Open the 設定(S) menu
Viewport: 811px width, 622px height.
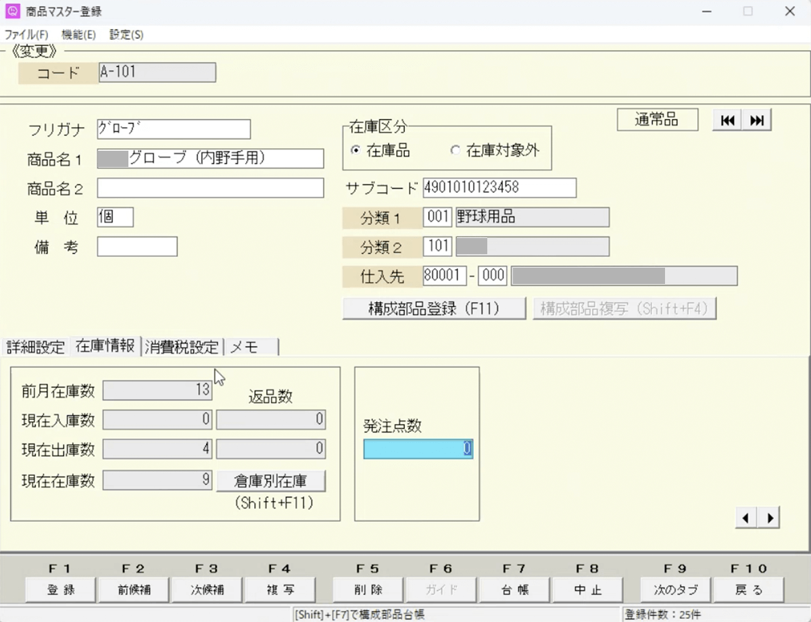(126, 34)
